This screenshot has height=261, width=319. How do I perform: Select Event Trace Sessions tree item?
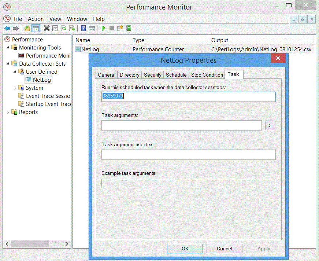click(48, 96)
